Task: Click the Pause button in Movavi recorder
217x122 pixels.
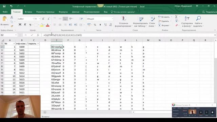Action: point(206,112)
